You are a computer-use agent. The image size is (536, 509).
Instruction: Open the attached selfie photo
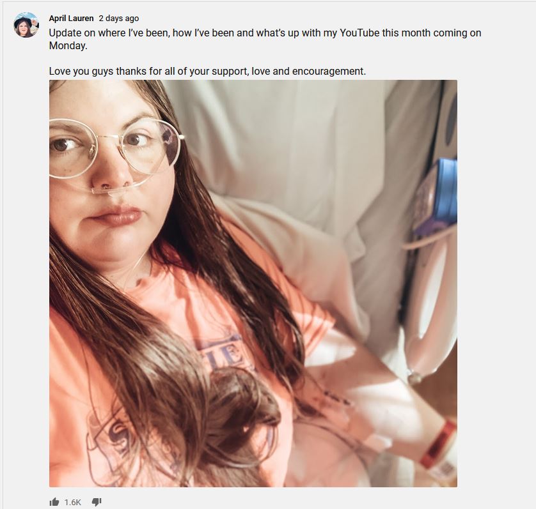[253, 284]
